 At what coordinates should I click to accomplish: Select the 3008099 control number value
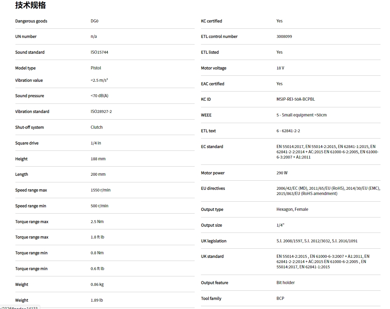[284, 36]
